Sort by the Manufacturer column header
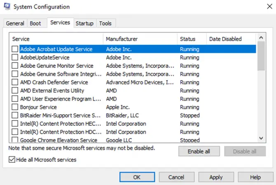276x185 pixels. pos(140,39)
